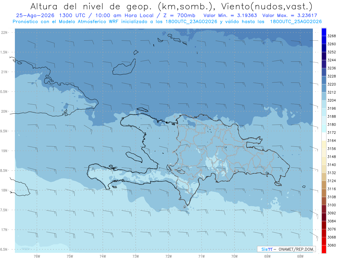Click the 'Valor Min. = 3.19363' readout
The width and height of the screenshot is (337, 260).
[x=230, y=15]
